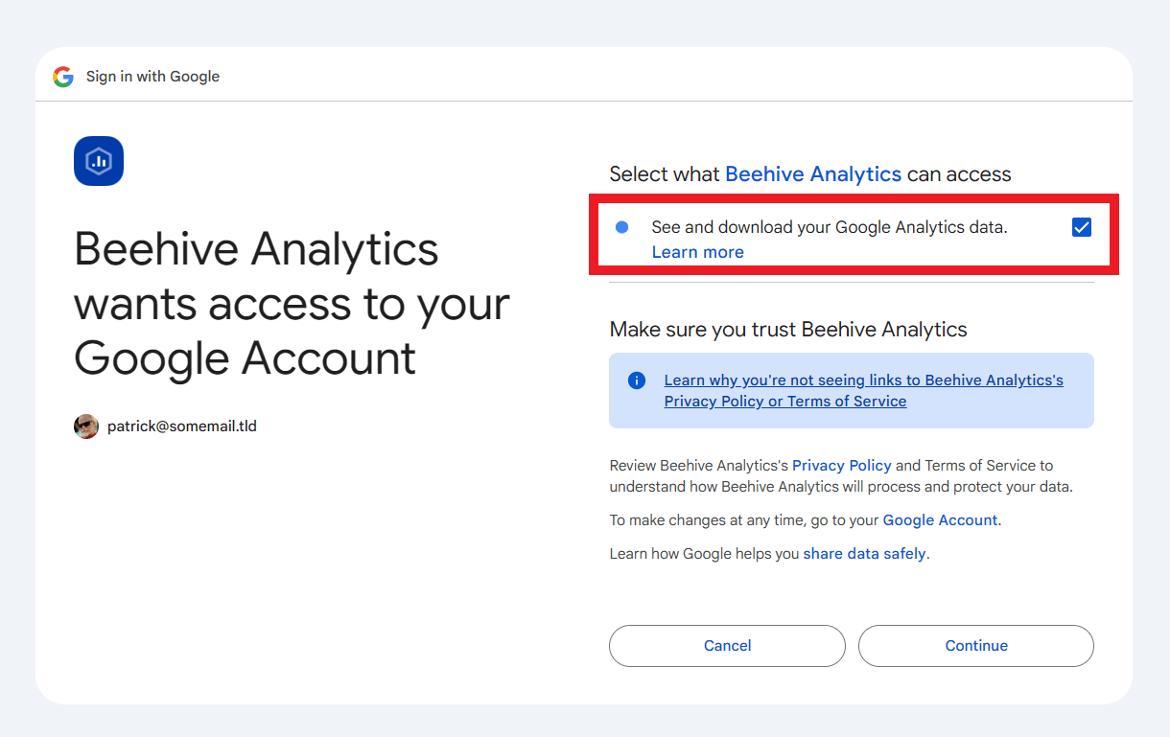Click the Cancel button
Viewport: 1170px width, 737px height.
(727, 646)
